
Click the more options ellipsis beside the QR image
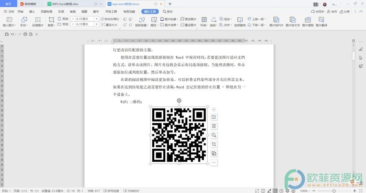point(214,163)
